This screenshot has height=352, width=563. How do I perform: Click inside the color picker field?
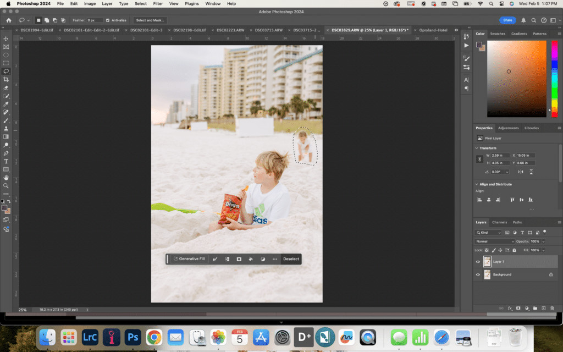(516, 79)
